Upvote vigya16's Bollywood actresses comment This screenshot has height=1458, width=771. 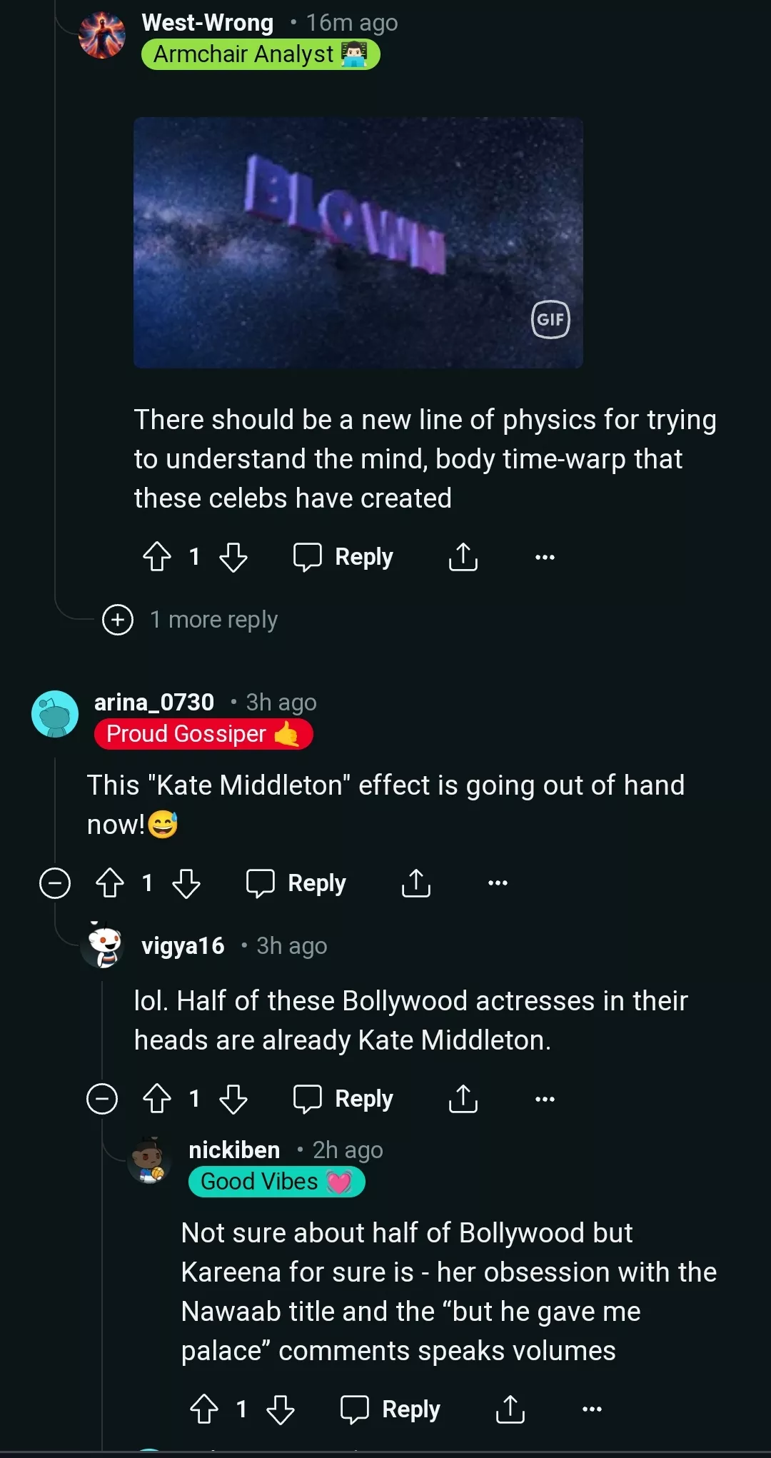click(x=157, y=1099)
